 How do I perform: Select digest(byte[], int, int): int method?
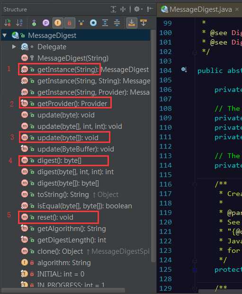click(75, 172)
